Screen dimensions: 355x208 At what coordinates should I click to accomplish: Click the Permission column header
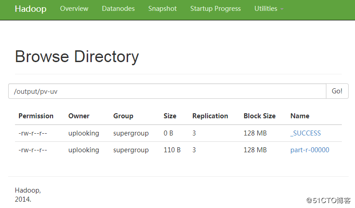click(x=36, y=116)
